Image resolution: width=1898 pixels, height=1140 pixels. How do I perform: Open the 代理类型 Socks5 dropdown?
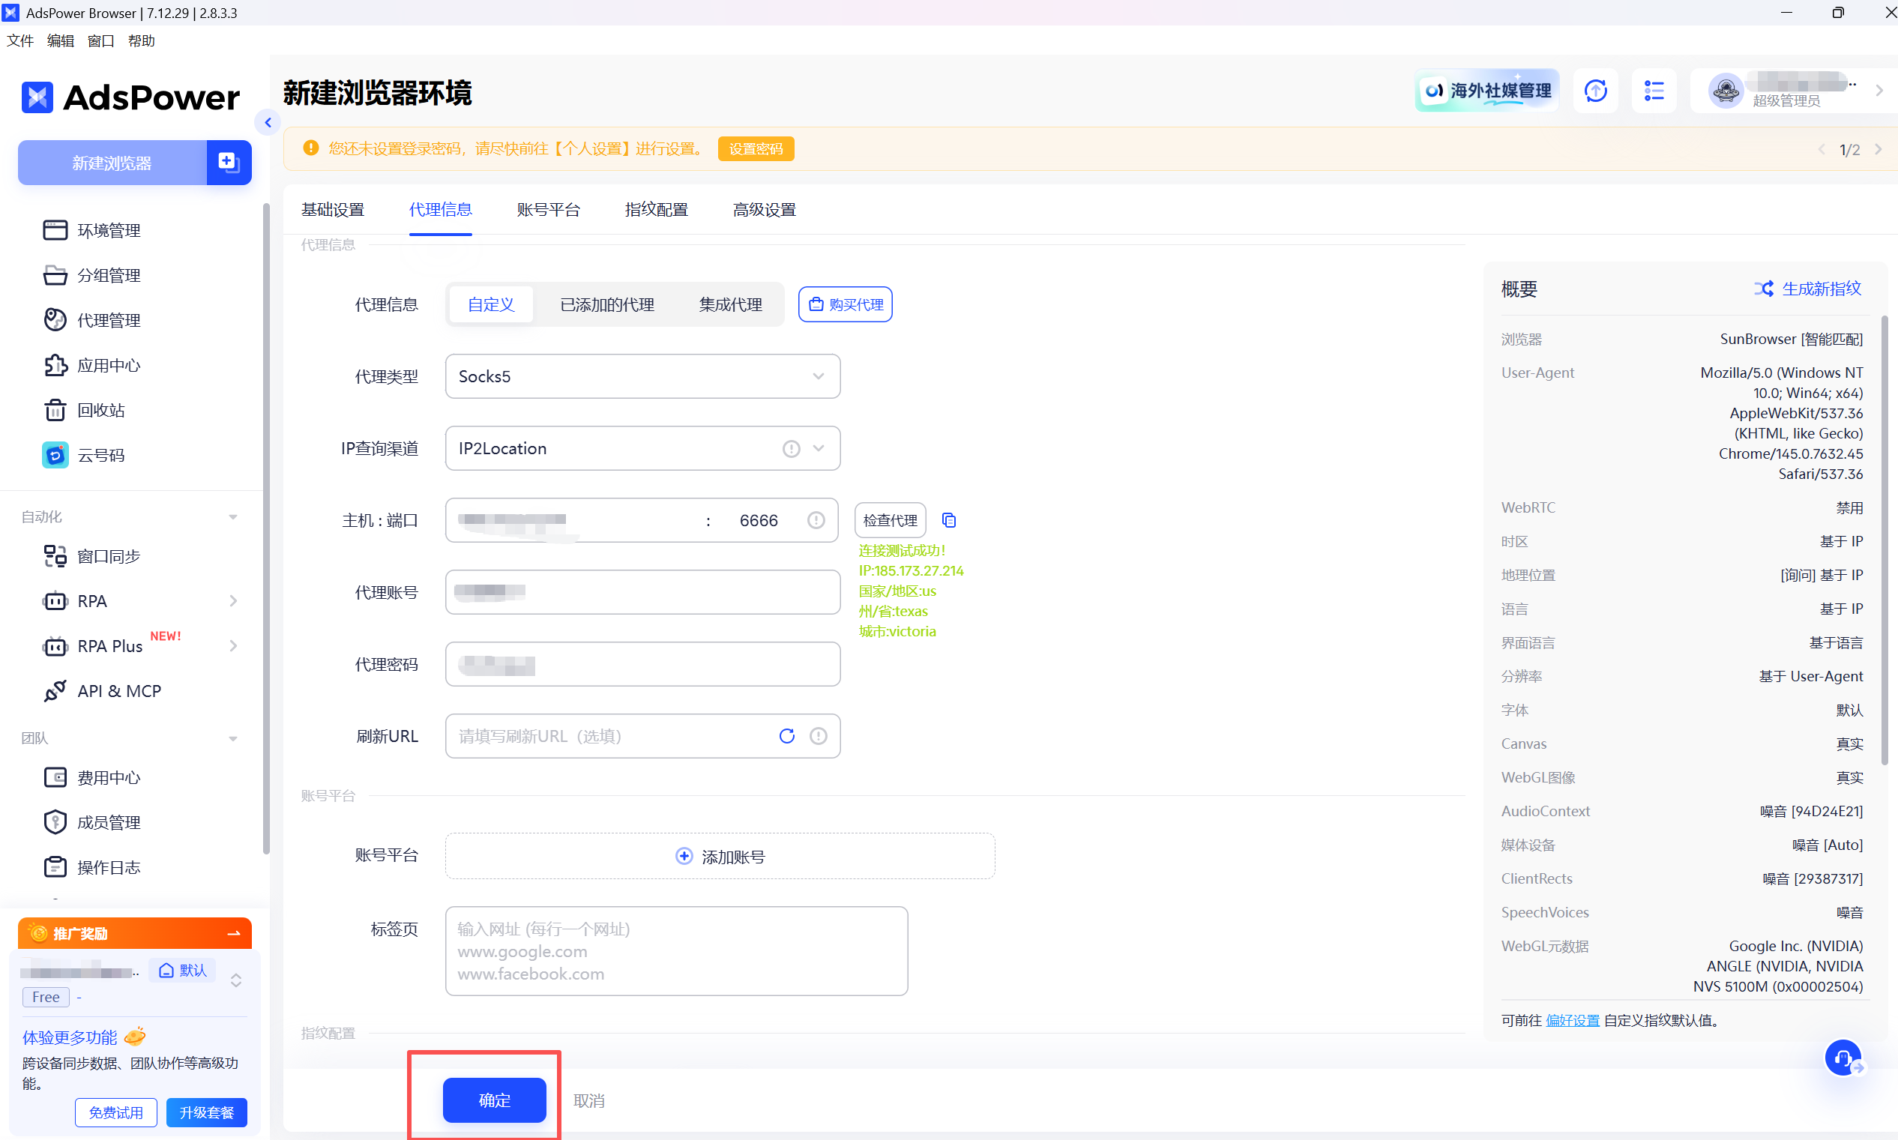point(642,376)
